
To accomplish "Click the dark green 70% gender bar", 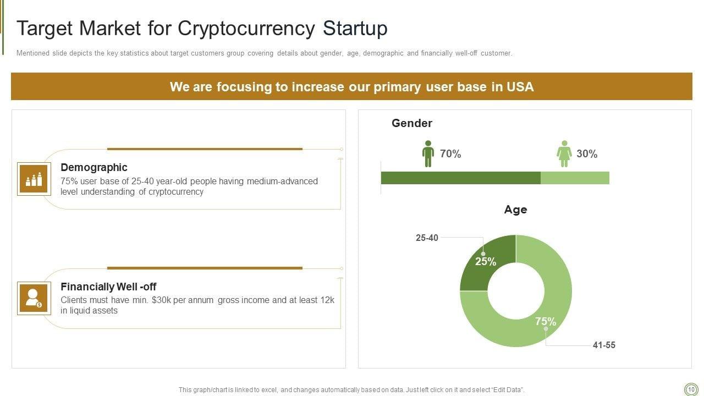I will tap(460, 178).
